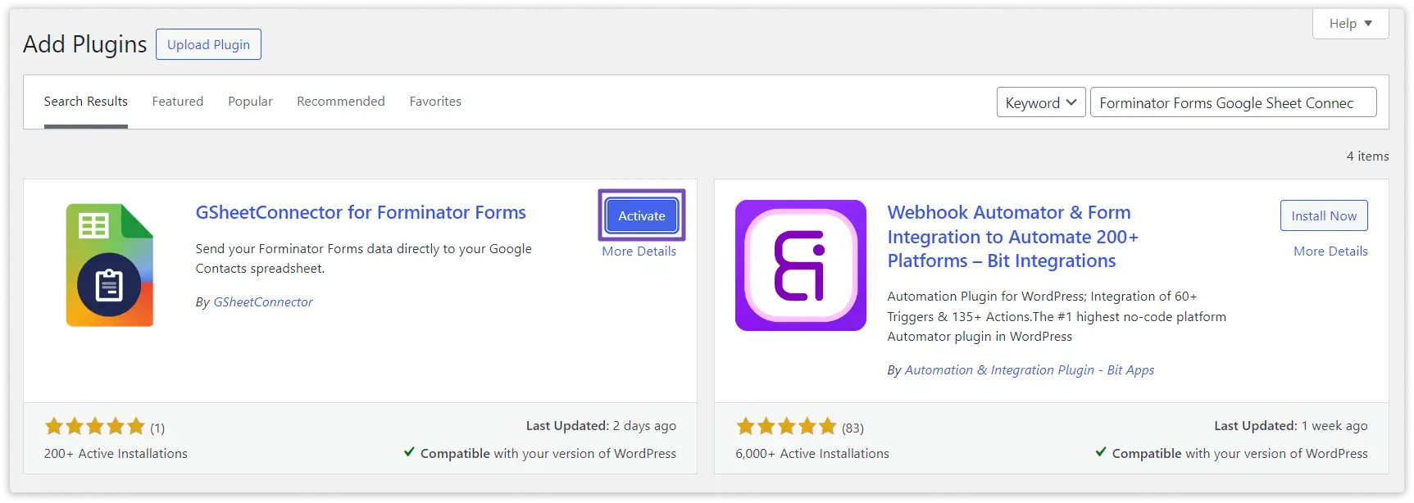Click the Bit Integrations description text
Viewport: 1414px width, 503px height.
pyautogui.click(x=1057, y=316)
